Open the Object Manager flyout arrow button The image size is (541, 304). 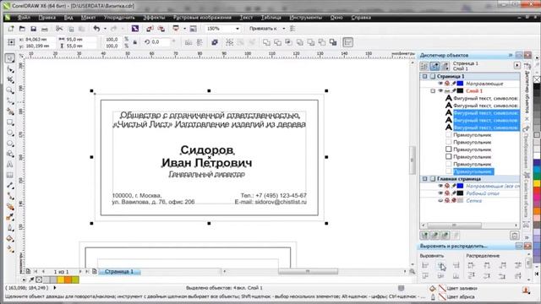click(x=516, y=65)
